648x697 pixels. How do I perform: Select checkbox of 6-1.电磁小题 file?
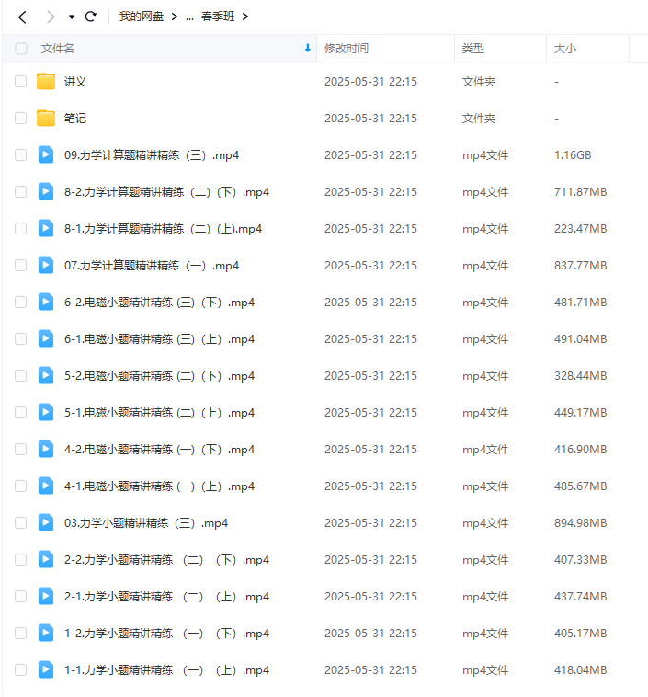(21, 338)
